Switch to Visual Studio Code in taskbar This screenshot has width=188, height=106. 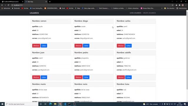click(x=65, y=104)
